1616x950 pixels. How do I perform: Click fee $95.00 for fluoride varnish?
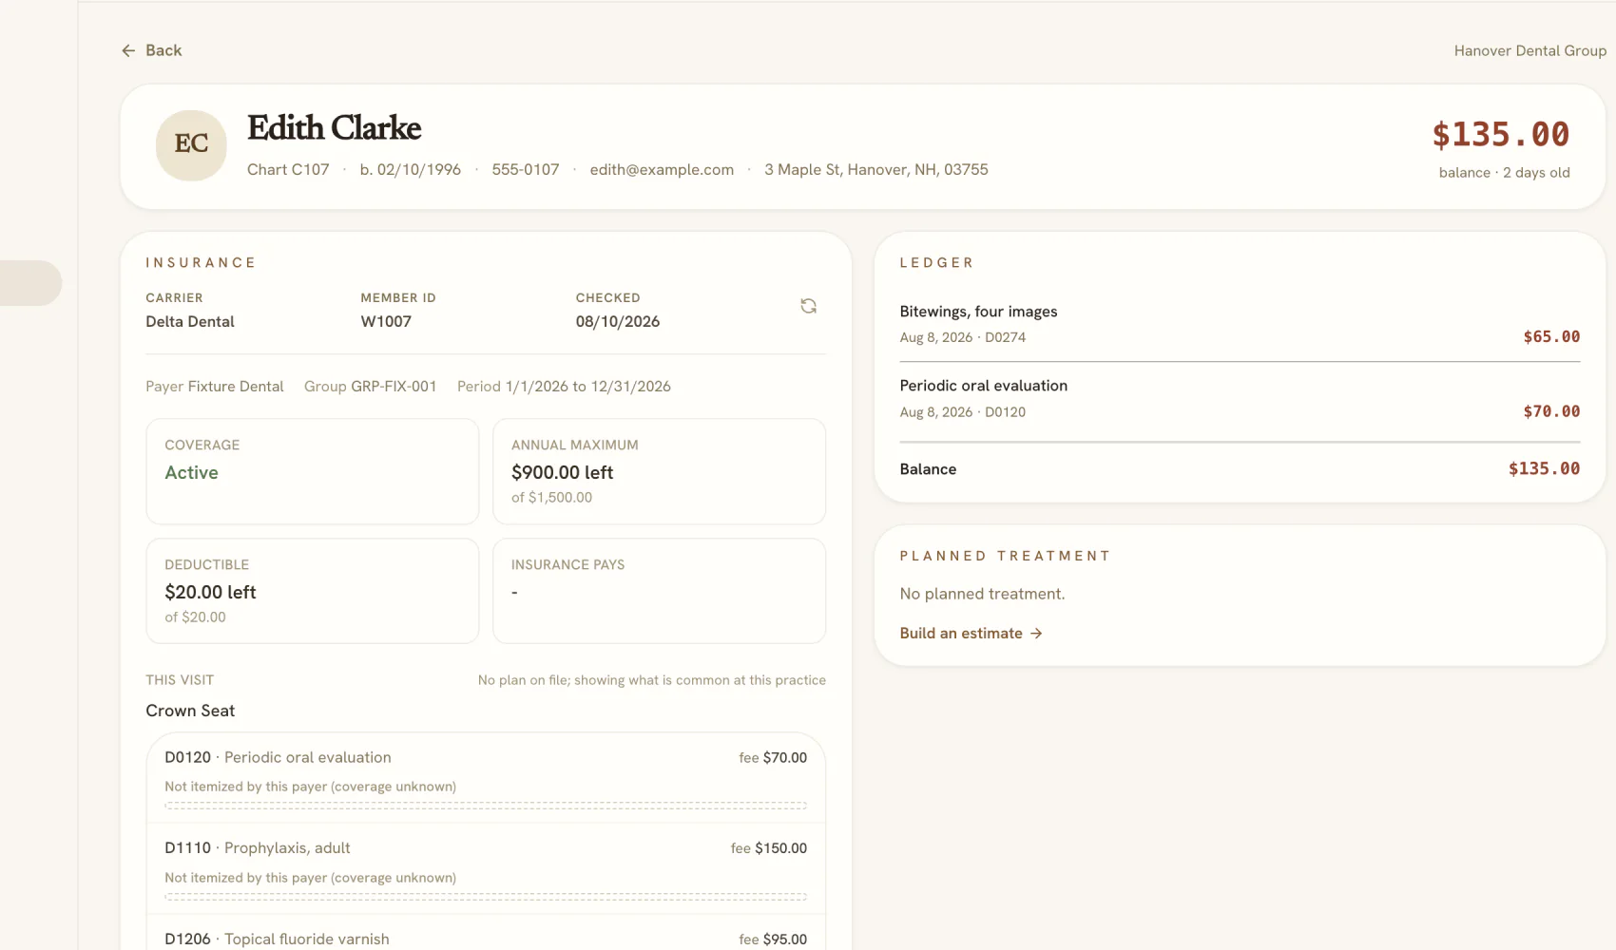773,940
